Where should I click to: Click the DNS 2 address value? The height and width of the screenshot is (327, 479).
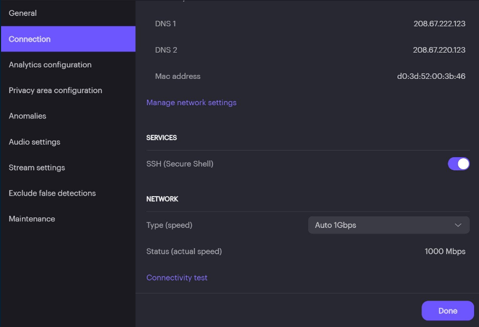point(439,50)
